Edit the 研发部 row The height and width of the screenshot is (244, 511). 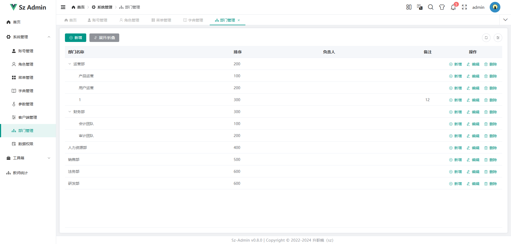pos(473,184)
